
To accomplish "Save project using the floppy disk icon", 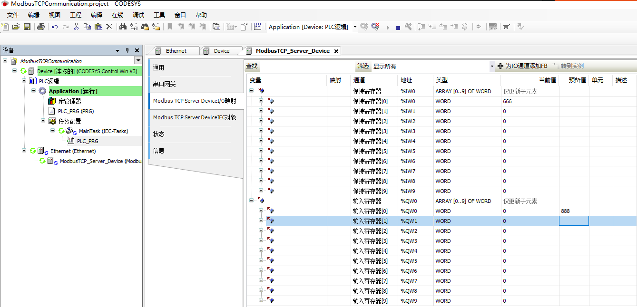I will [27, 27].
